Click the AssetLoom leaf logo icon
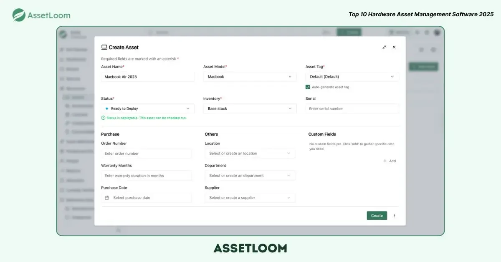This screenshot has width=501, height=262. pos(19,15)
